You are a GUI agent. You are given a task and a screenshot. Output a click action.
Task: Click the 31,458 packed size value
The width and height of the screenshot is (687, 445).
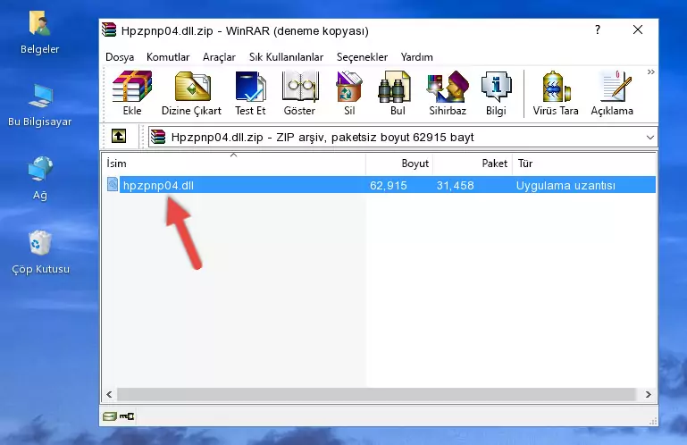coord(455,186)
